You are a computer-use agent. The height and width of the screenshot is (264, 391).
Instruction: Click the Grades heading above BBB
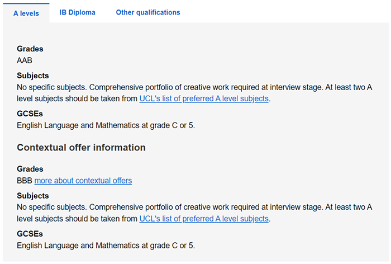(30, 169)
